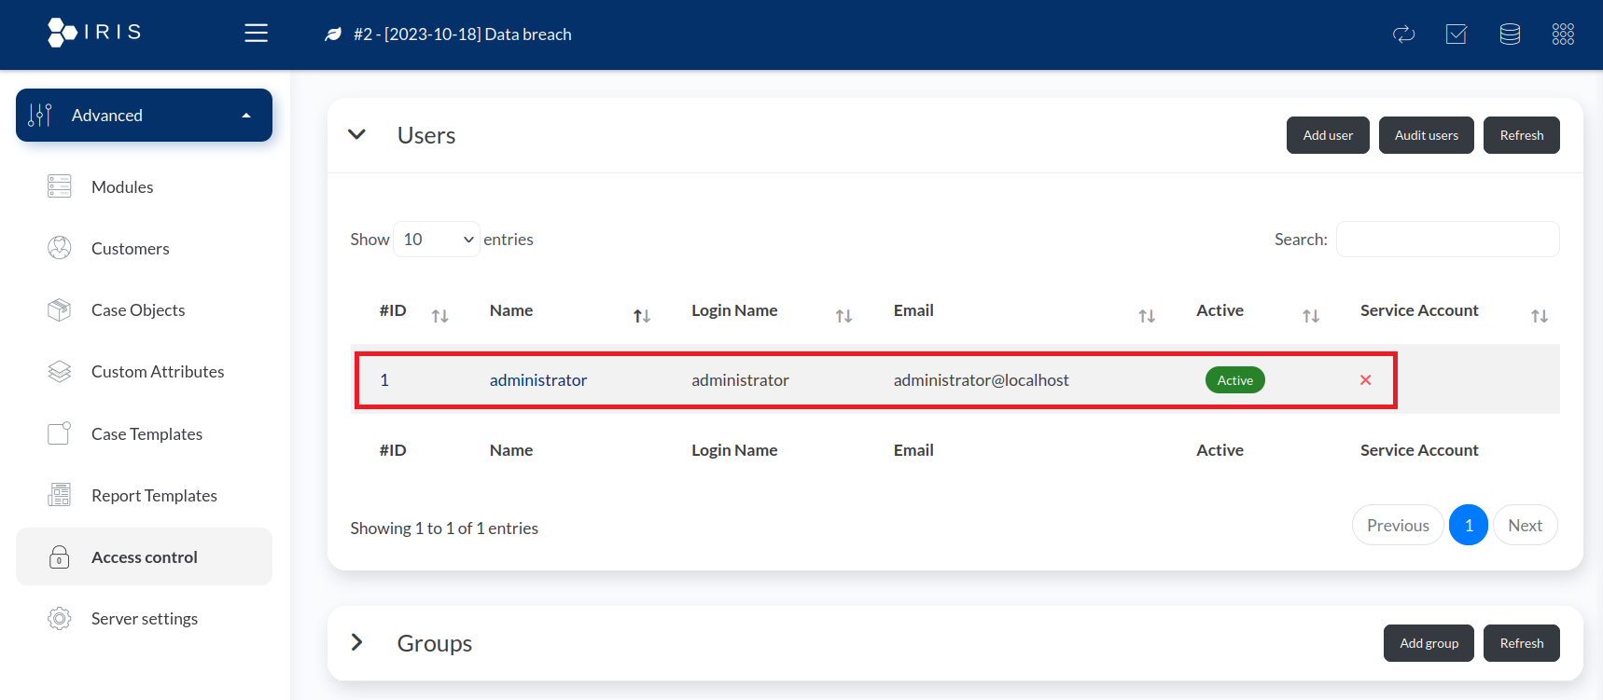The height and width of the screenshot is (700, 1603).
Task: Click the green Active status badge
Action: [x=1234, y=380]
